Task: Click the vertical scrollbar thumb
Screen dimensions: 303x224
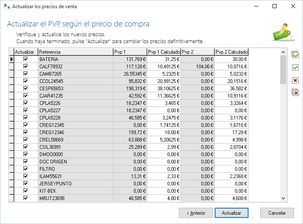Action: [283, 70]
